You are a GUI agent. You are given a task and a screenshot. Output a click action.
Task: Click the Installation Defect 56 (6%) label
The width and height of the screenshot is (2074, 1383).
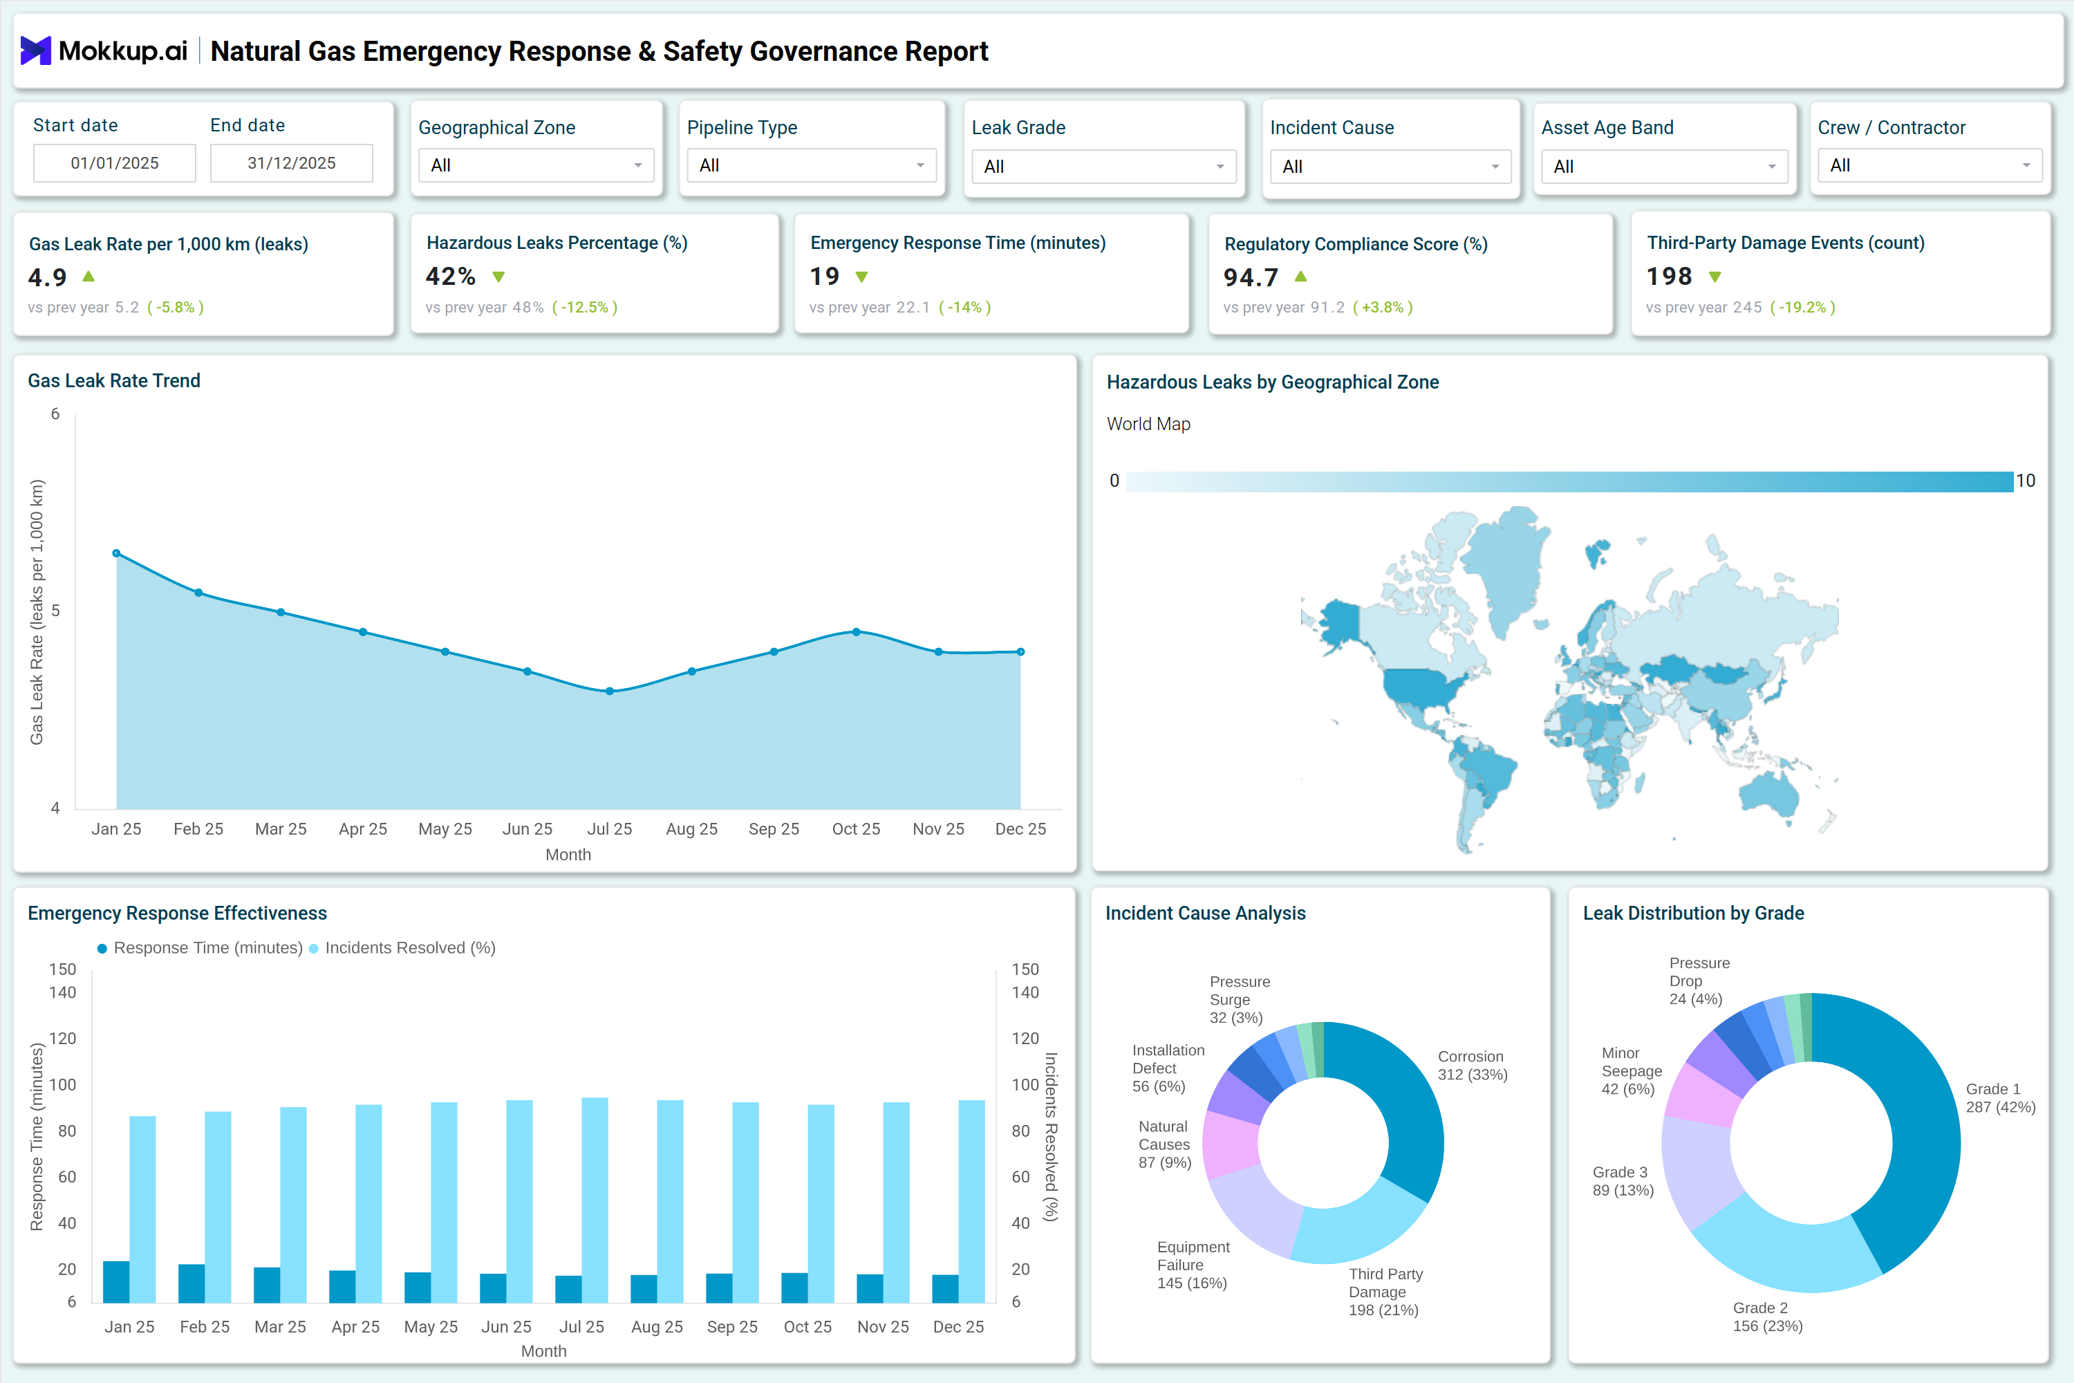point(1168,1068)
